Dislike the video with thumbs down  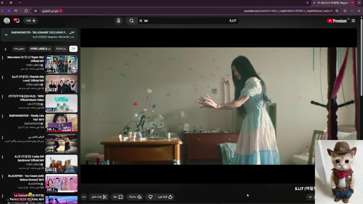tap(151, 197)
